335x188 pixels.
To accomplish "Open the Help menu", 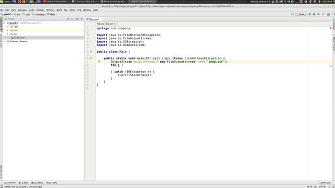I will click(x=96, y=10).
